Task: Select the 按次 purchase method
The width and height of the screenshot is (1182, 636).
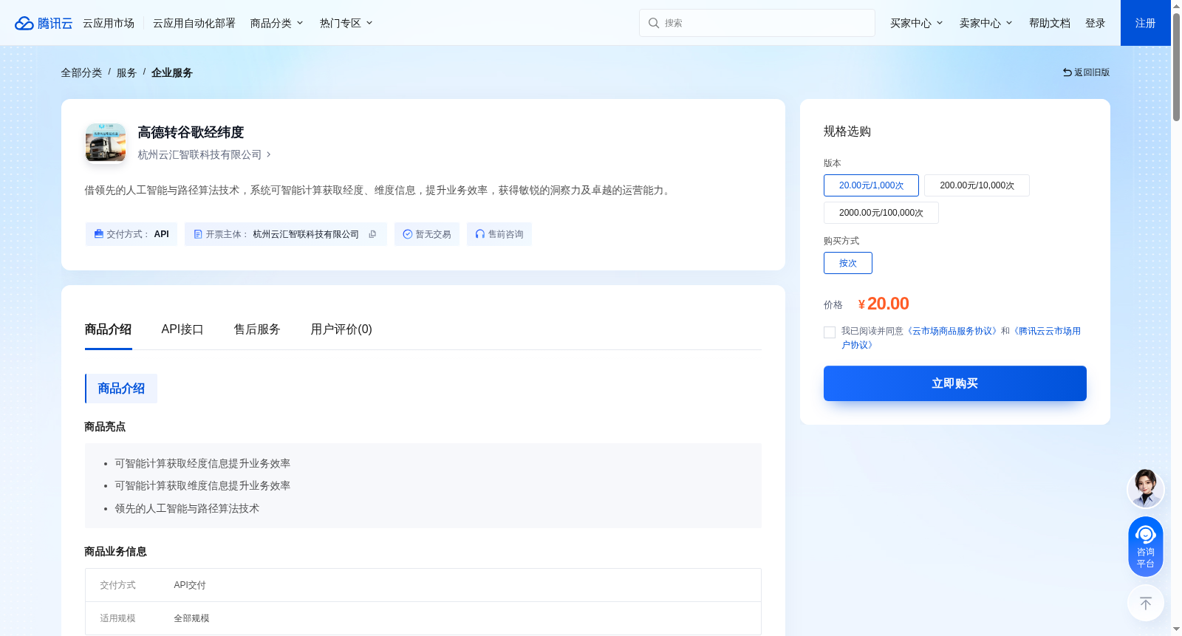Action: coord(848,263)
